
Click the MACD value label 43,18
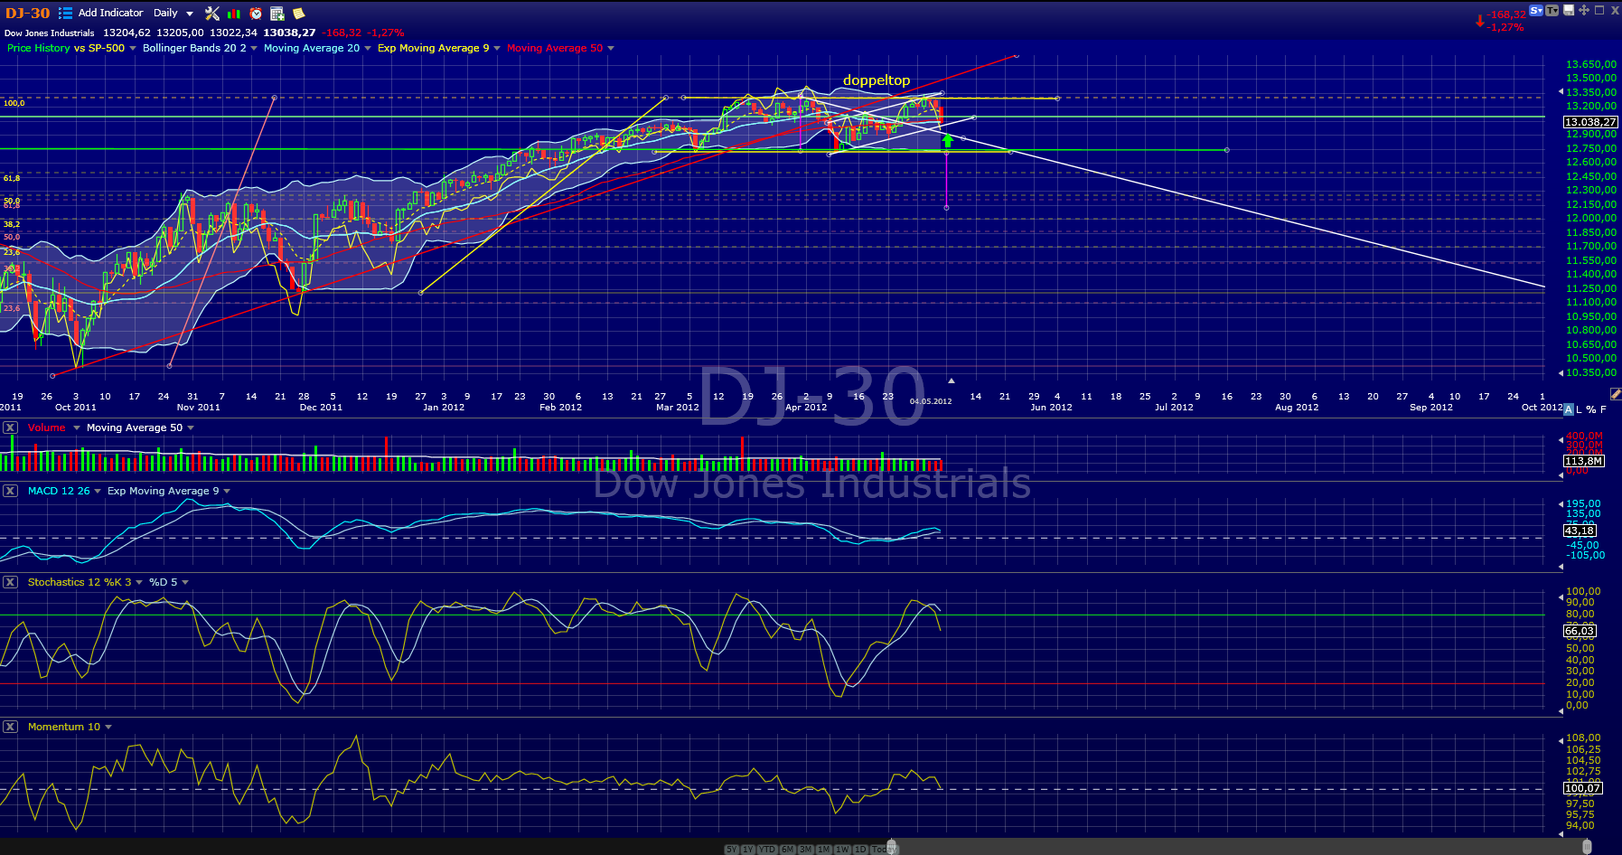[x=1580, y=531]
